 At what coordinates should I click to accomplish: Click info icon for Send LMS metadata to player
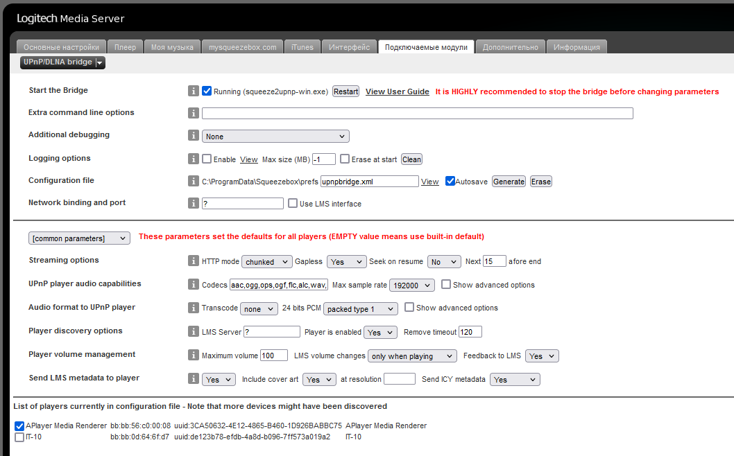pos(194,378)
